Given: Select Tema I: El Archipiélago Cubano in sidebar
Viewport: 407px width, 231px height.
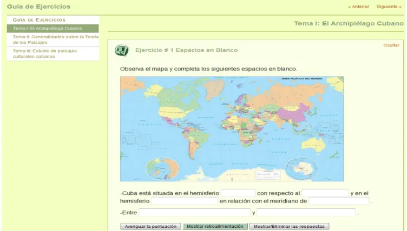Looking at the screenshot, I should [x=52, y=29].
